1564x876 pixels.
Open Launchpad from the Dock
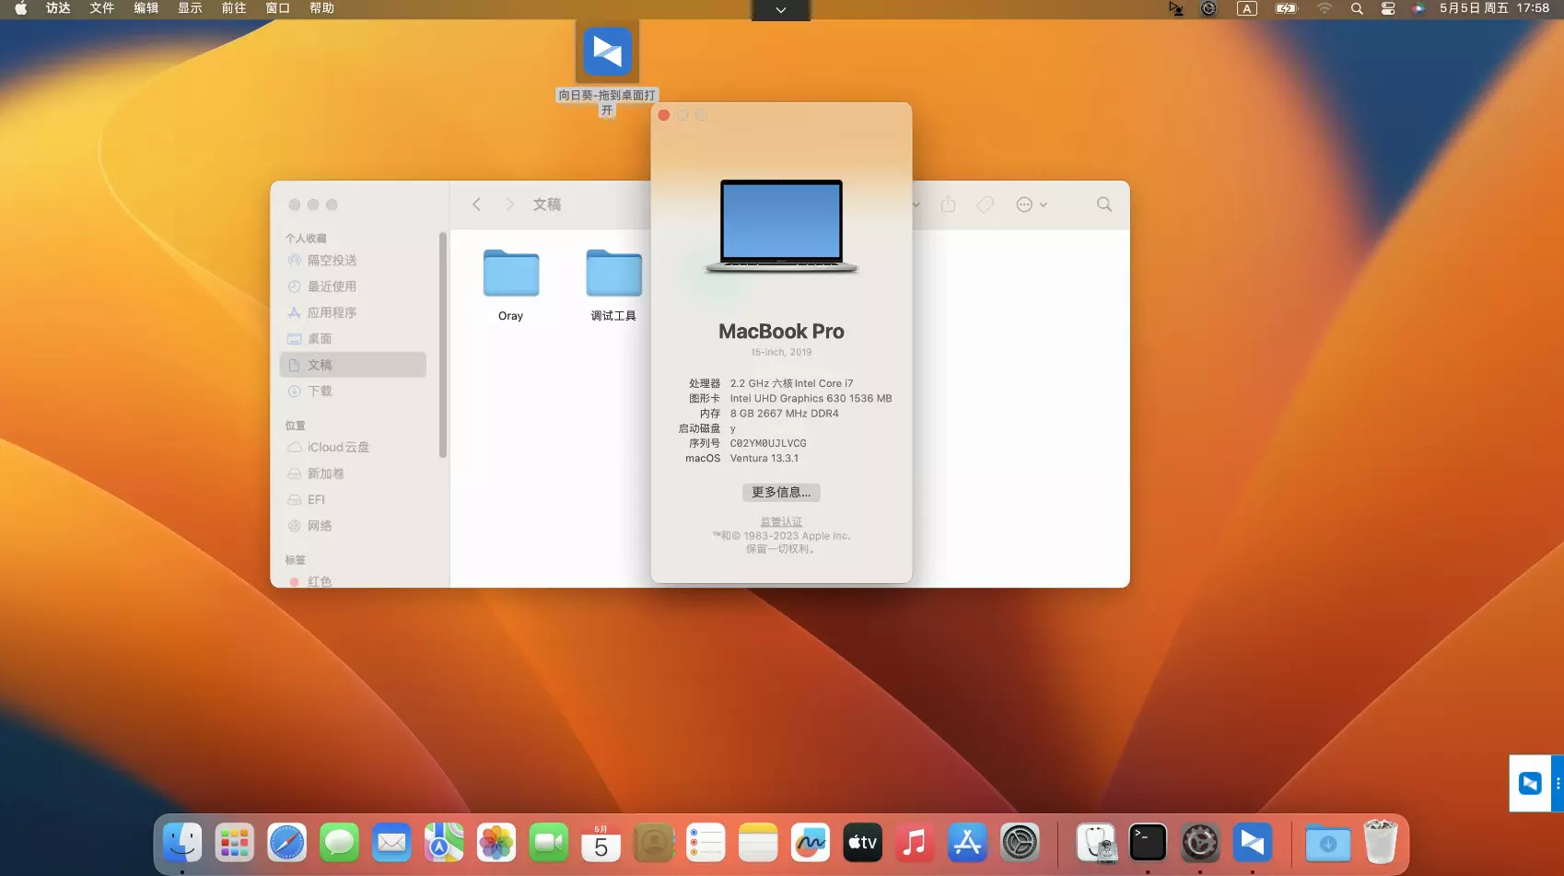point(234,841)
